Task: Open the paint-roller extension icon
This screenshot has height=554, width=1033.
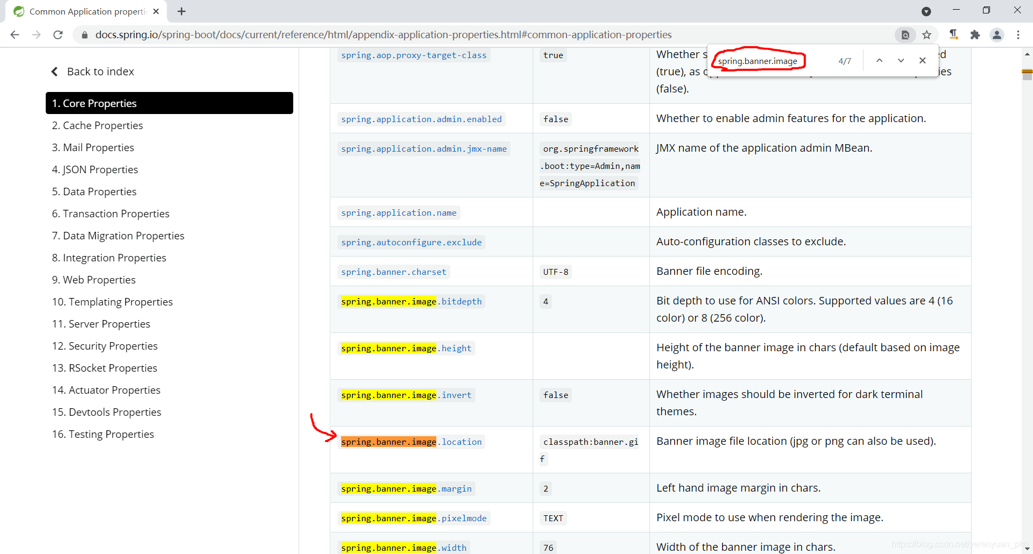Action: [953, 35]
